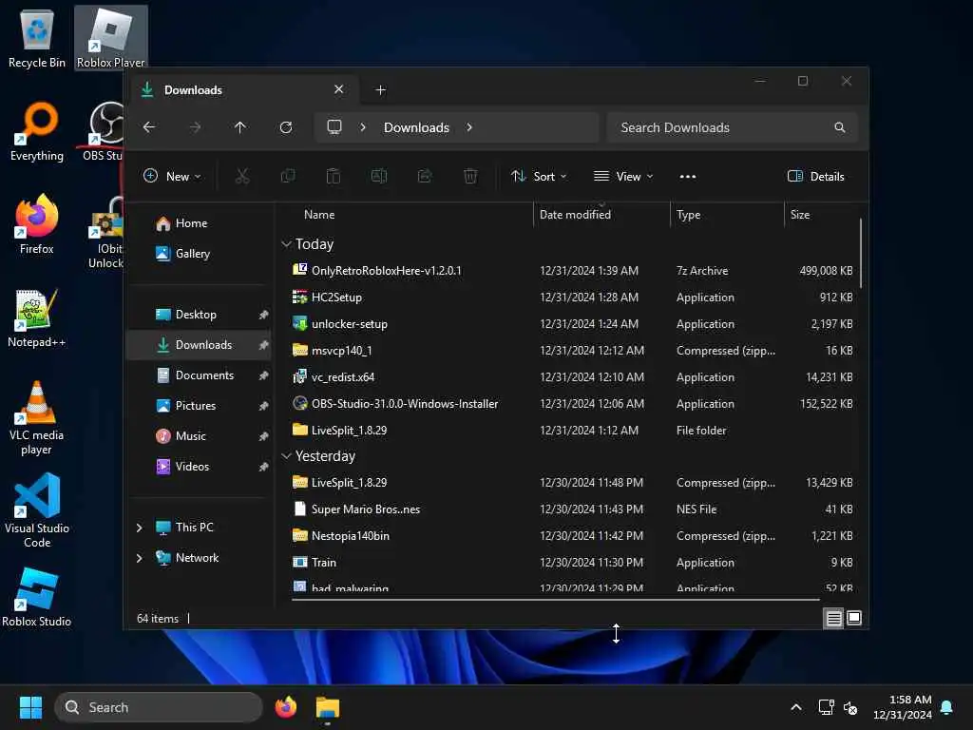
Task: Expand This PC in navigation pane
Action: click(x=139, y=528)
